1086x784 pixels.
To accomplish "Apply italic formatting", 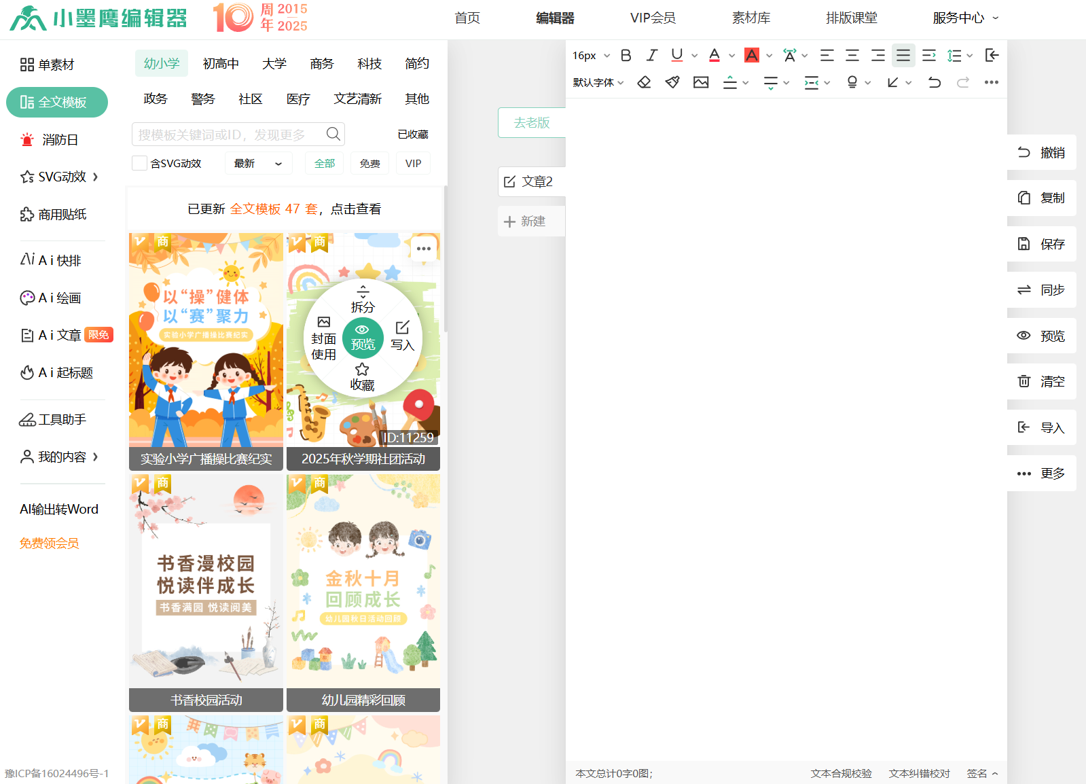I will (651, 56).
